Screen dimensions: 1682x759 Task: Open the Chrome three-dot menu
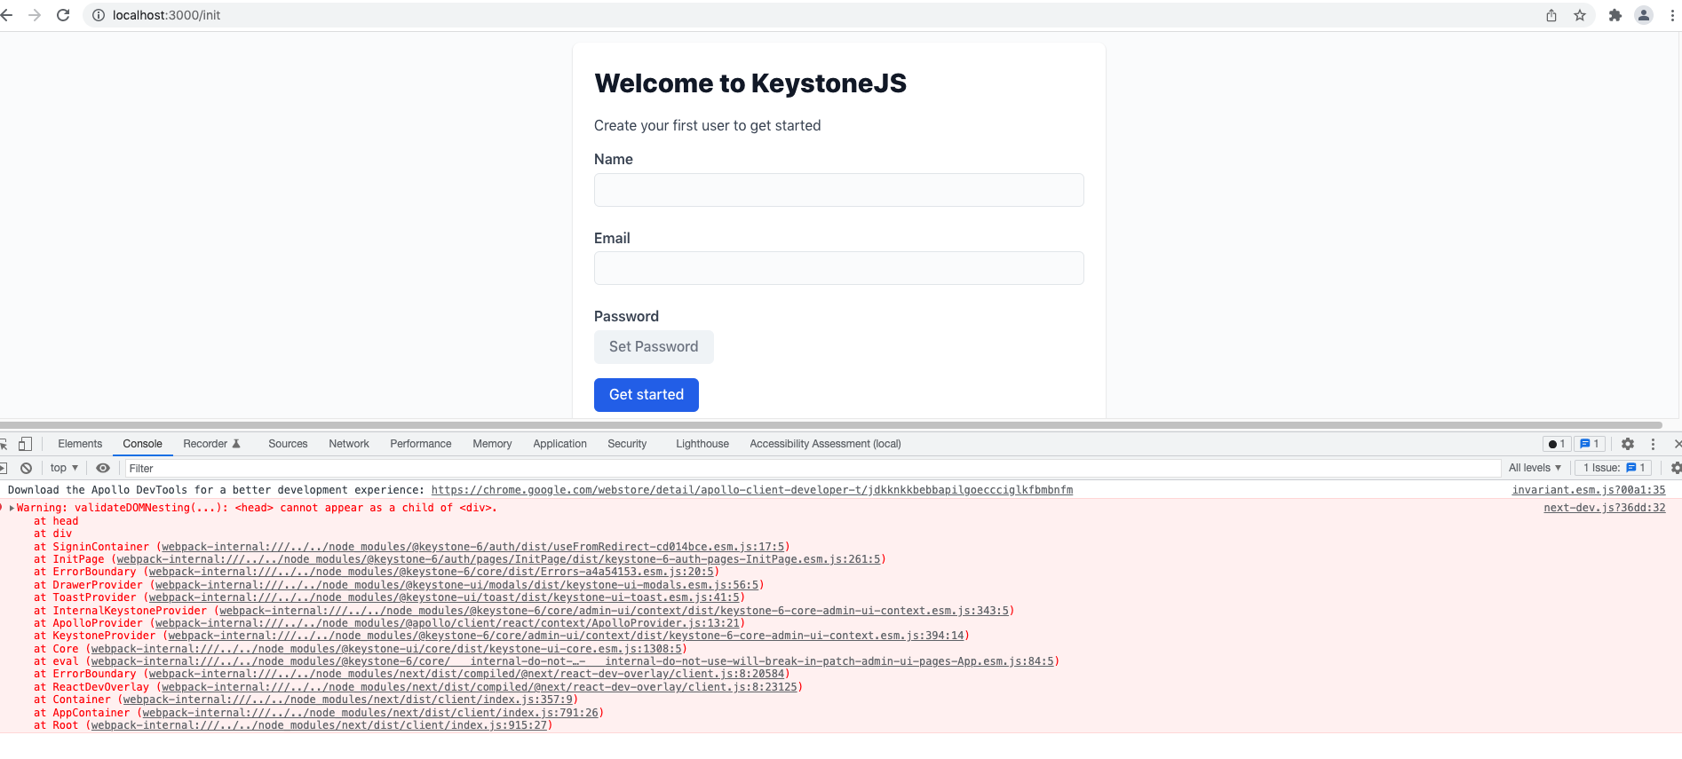1672,15
